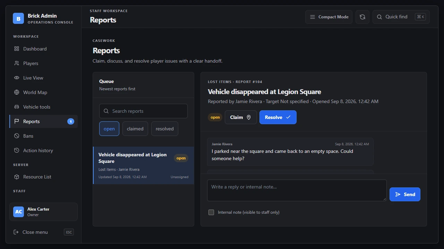Click the Brick Admin logo icon
The width and height of the screenshot is (444, 249).
(18, 18)
